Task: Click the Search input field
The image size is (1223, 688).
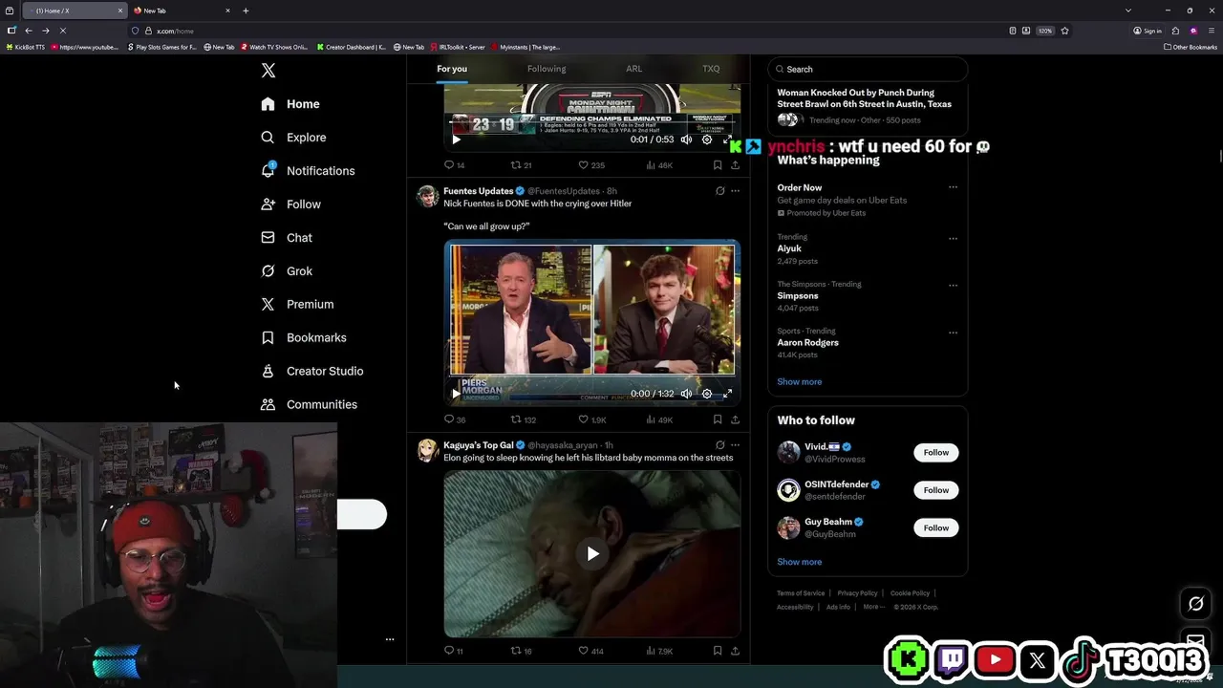Action: click(868, 69)
